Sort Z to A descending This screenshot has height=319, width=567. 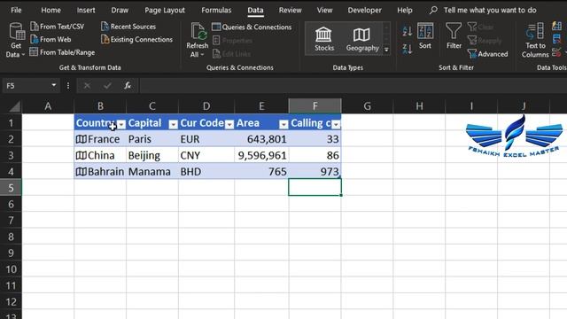pos(408,49)
